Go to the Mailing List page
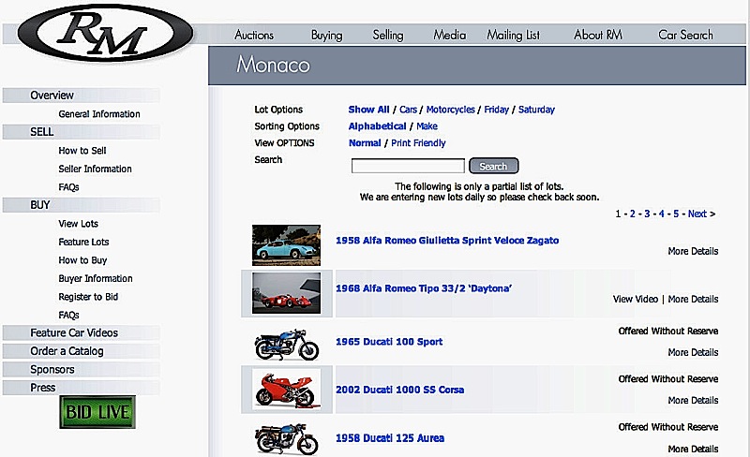The image size is (750, 457). click(513, 35)
